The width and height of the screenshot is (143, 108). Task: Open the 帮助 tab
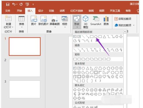[x=128, y=11]
